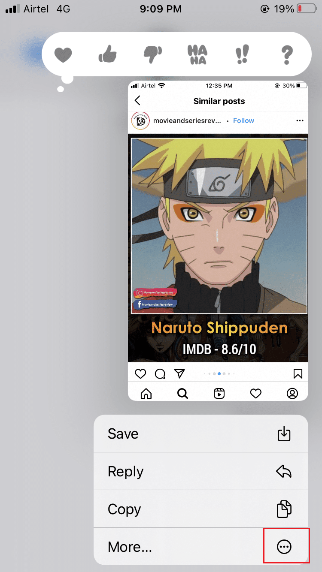Choose Reply in the context menu

pos(201,471)
